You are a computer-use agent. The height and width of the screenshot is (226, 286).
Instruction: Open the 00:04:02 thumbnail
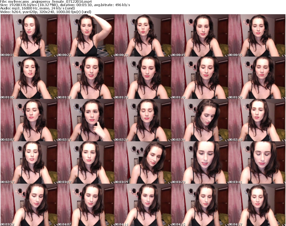click(x=86, y=205)
